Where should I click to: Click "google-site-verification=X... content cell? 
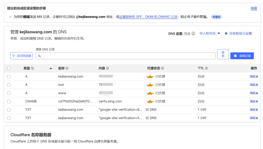click(120, 118)
